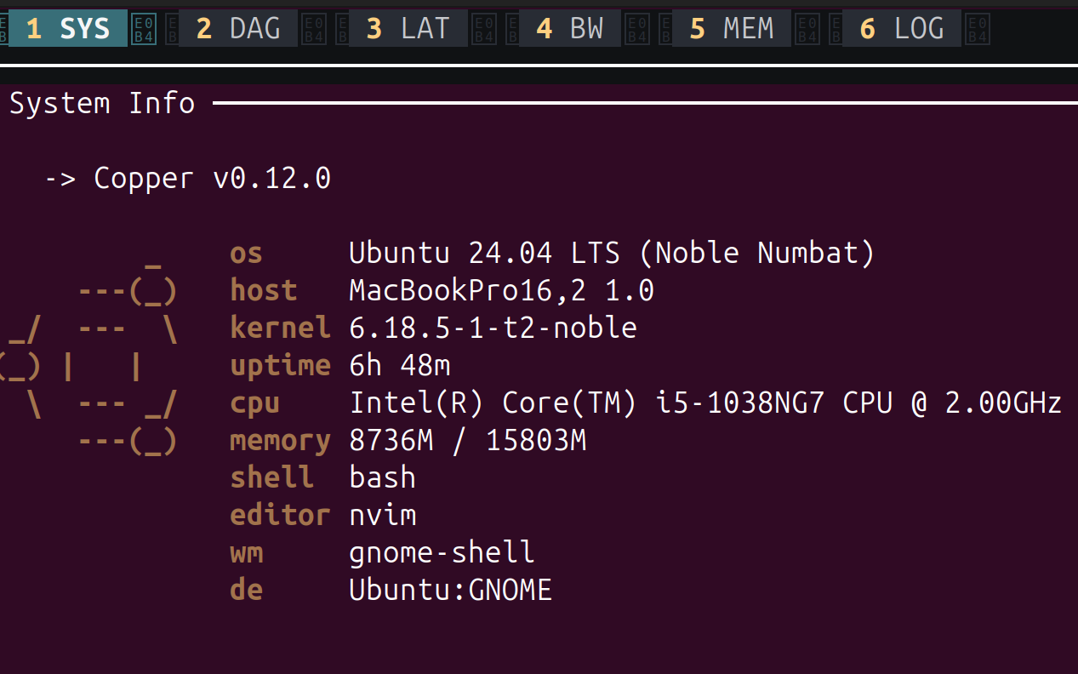Screen dimensions: 1078x674
Task: Click the kernel version 6.18.5-1-t2-noble
Action: pyautogui.click(x=493, y=328)
